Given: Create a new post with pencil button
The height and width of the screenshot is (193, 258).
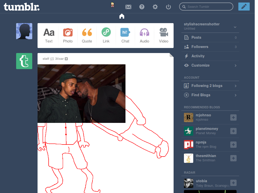Looking at the screenshot, I should click(244, 7).
